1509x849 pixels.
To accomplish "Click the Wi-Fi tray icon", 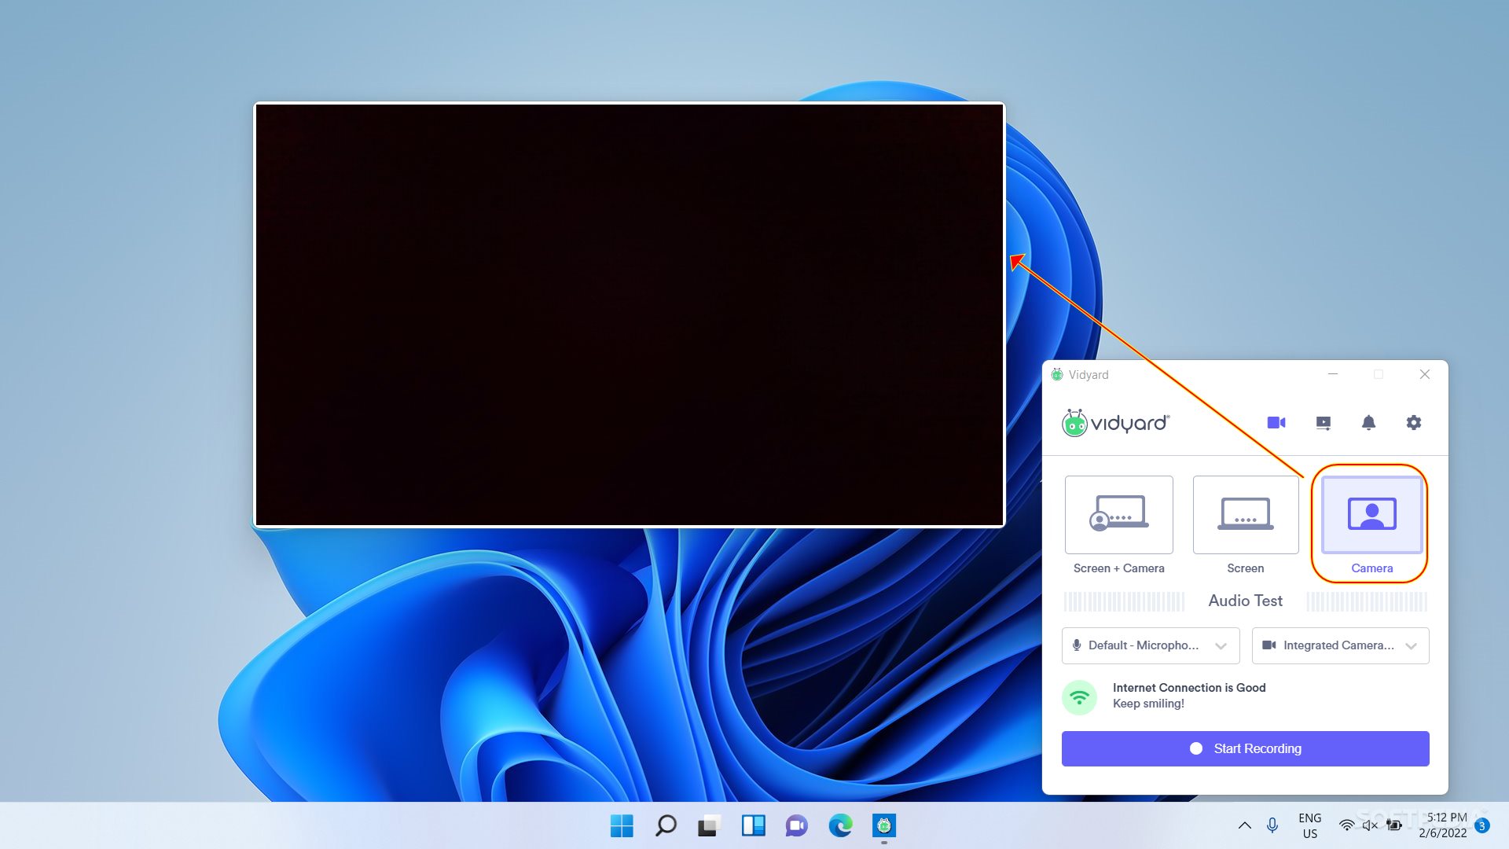I will 1347,825.
